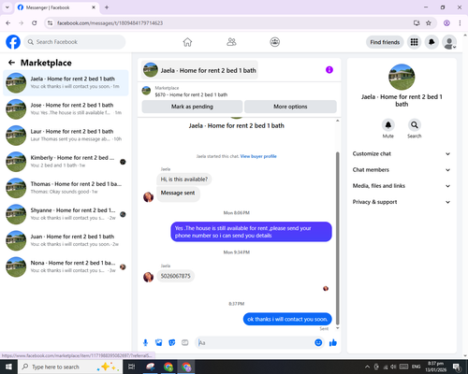The height and width of the screenshot is (374, 468).
Task: Send a thumbs-up like
Action: [x=333, y=343]
